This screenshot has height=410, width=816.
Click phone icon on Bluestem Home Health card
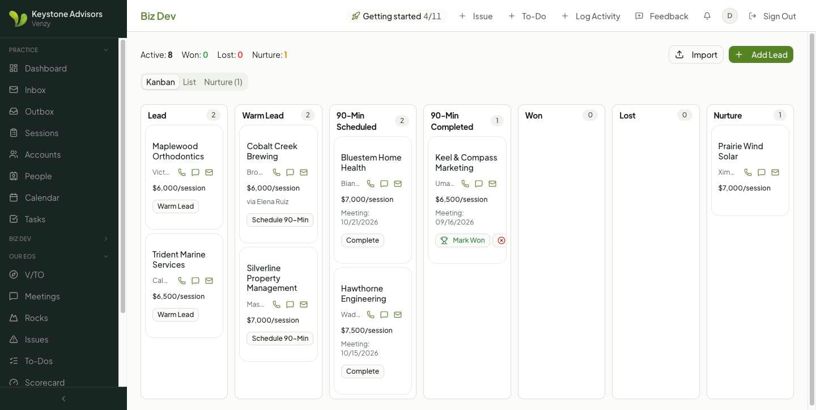pos(371,184)
